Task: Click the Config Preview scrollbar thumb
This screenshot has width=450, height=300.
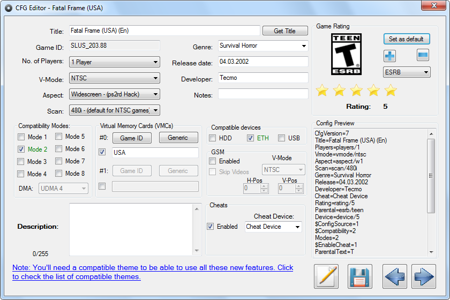Action: pyautogui.click(x=431, y=176)
